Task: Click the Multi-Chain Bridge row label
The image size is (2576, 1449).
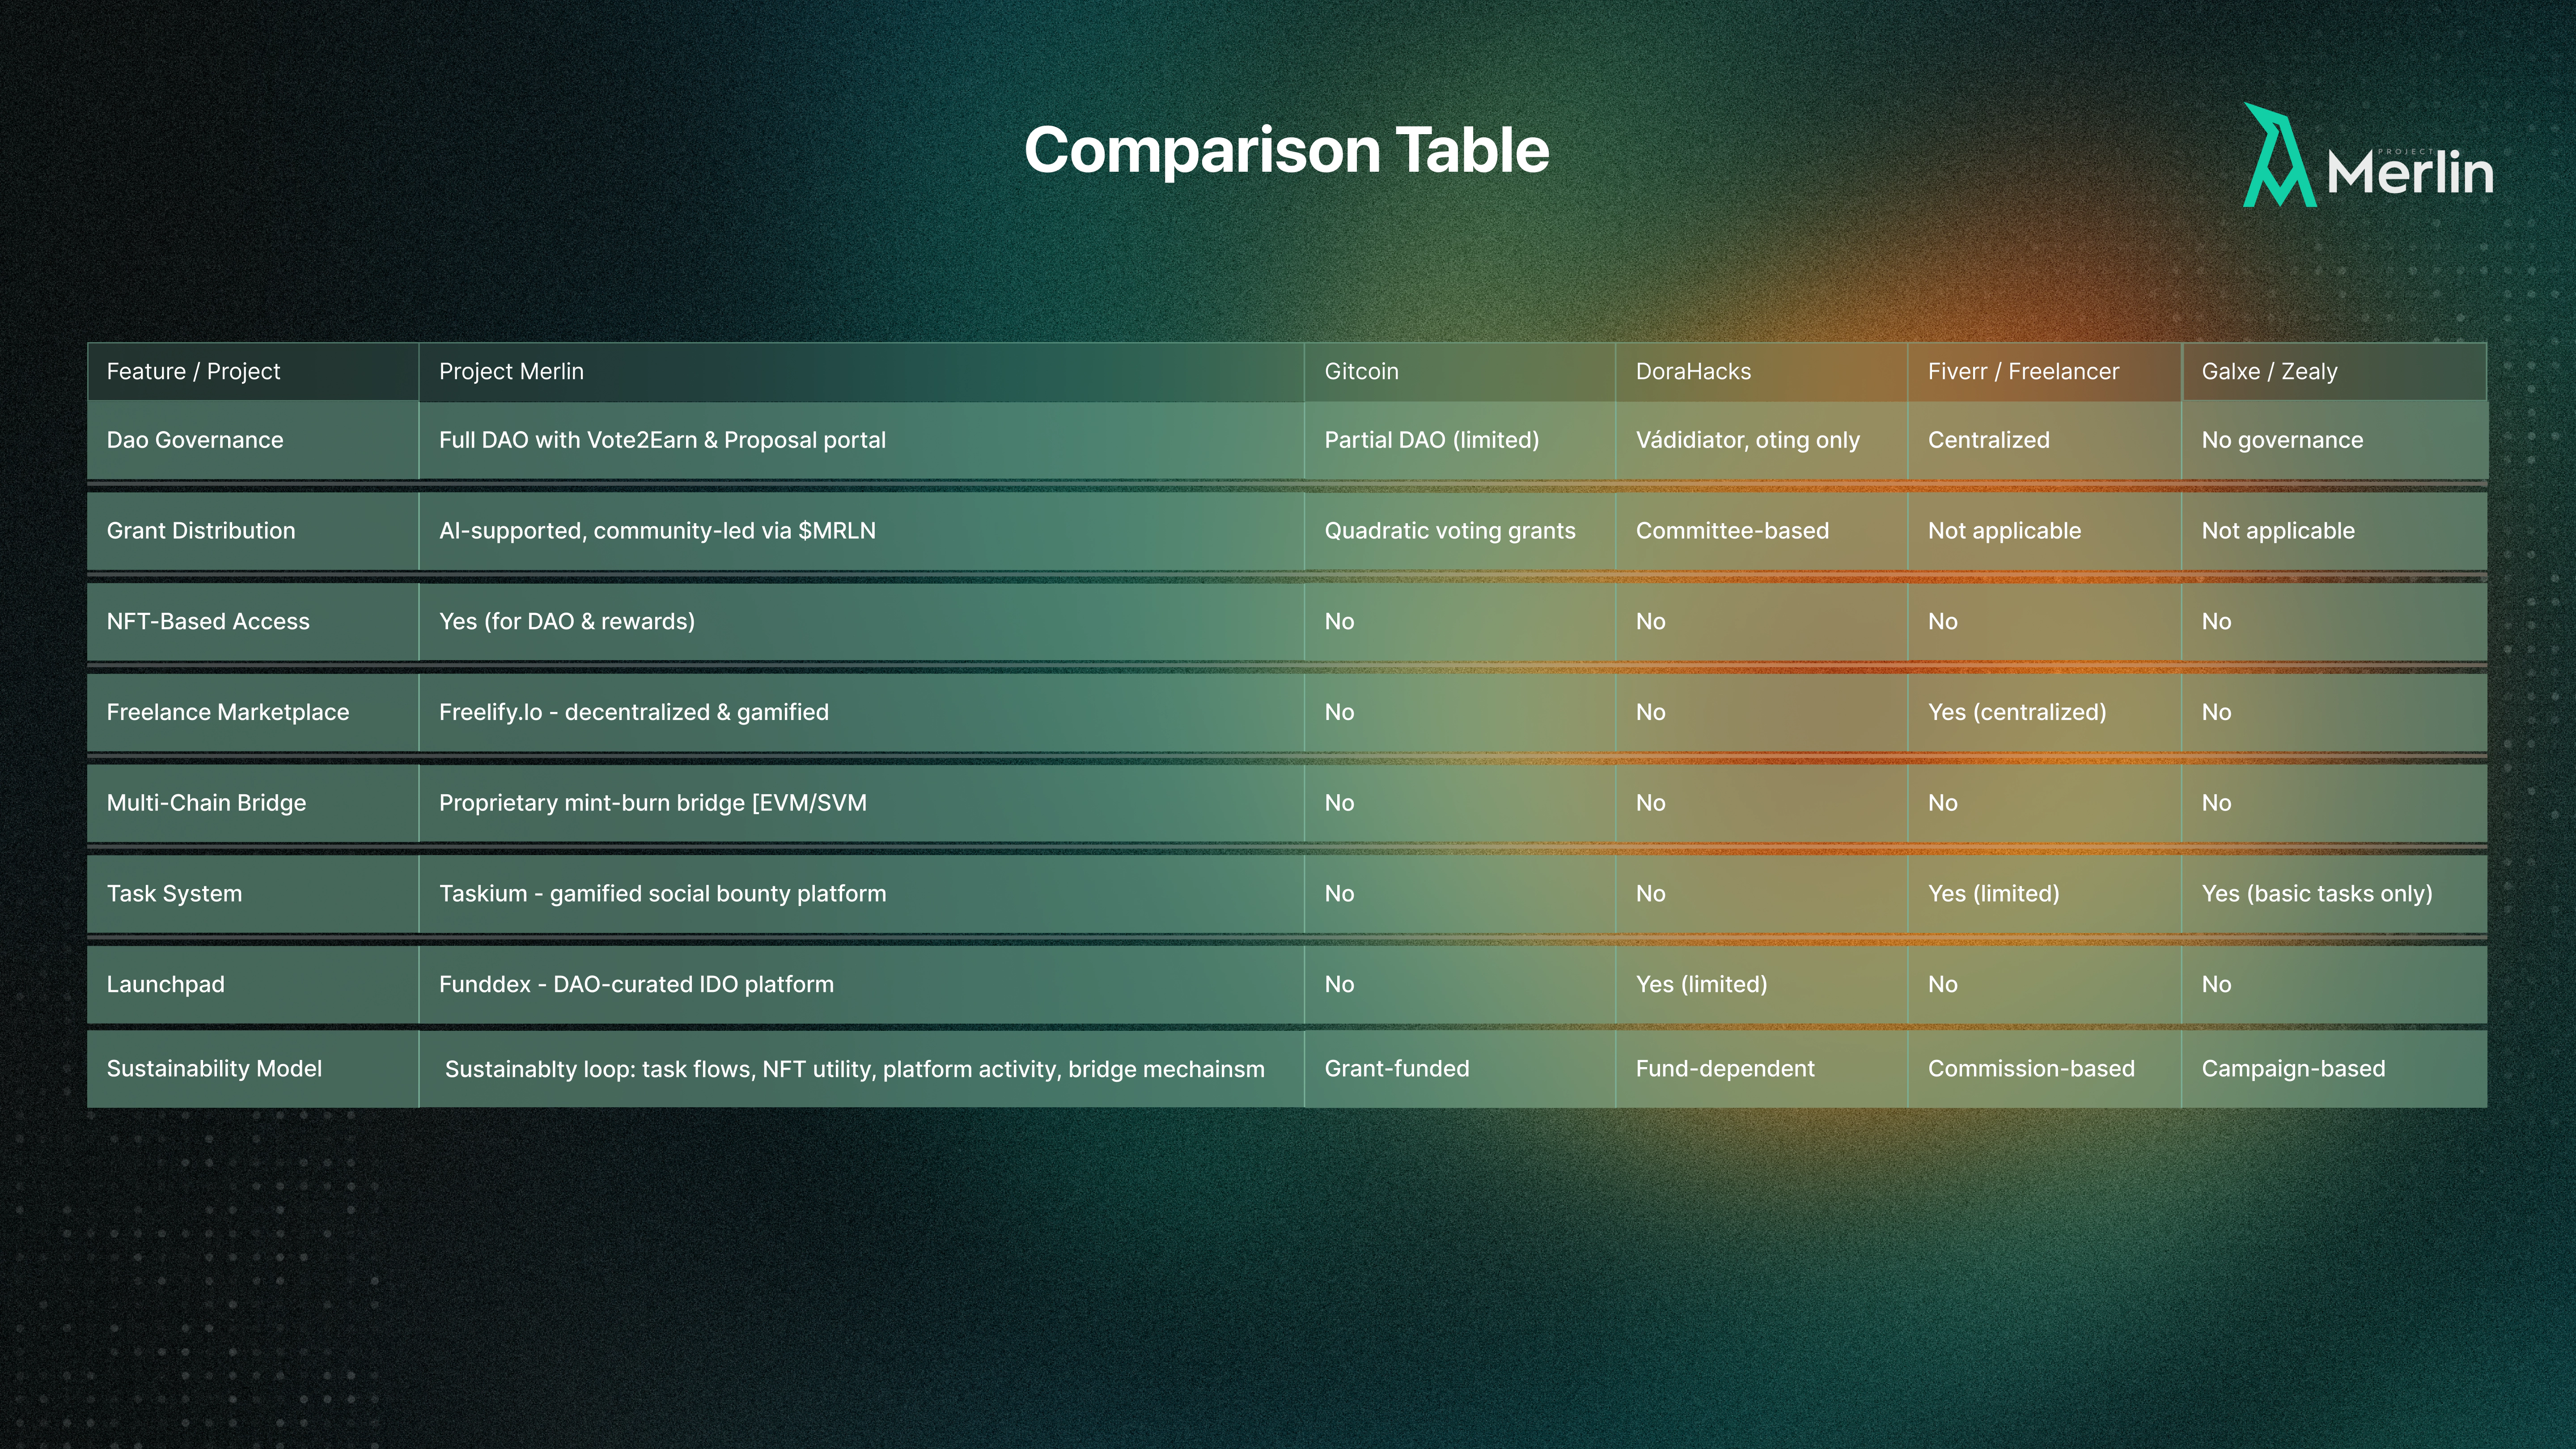Action: [x=206, y=803]
